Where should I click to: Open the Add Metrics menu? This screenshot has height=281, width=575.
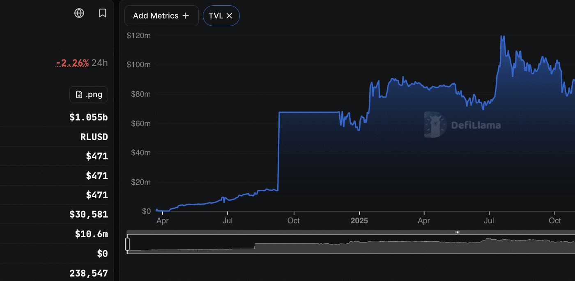(x=161, y=16)
